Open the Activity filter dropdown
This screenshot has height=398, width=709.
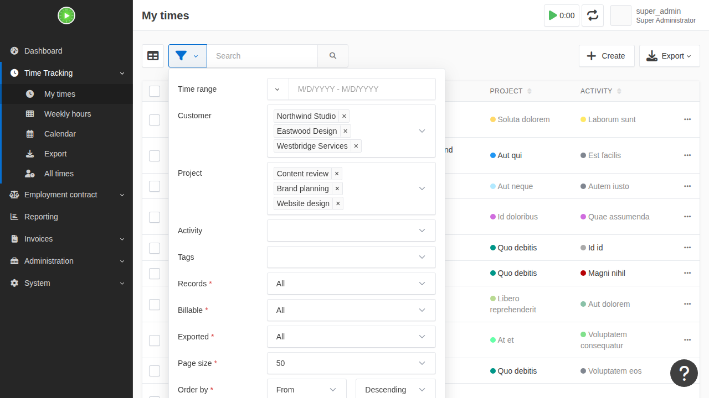(351, 231)
